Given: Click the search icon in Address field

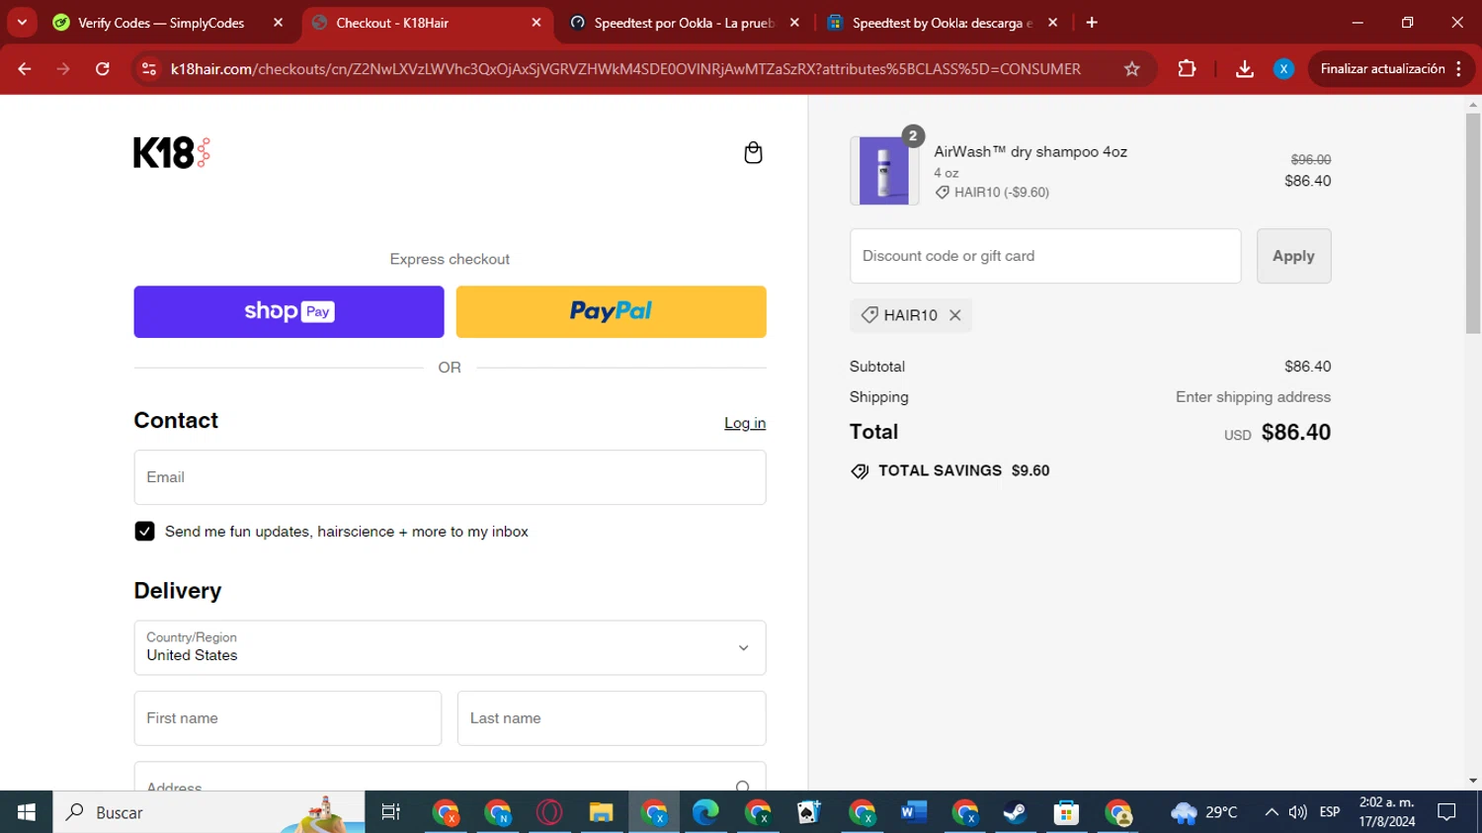Looking at the screenshot, I should click(x=742, y=787).
